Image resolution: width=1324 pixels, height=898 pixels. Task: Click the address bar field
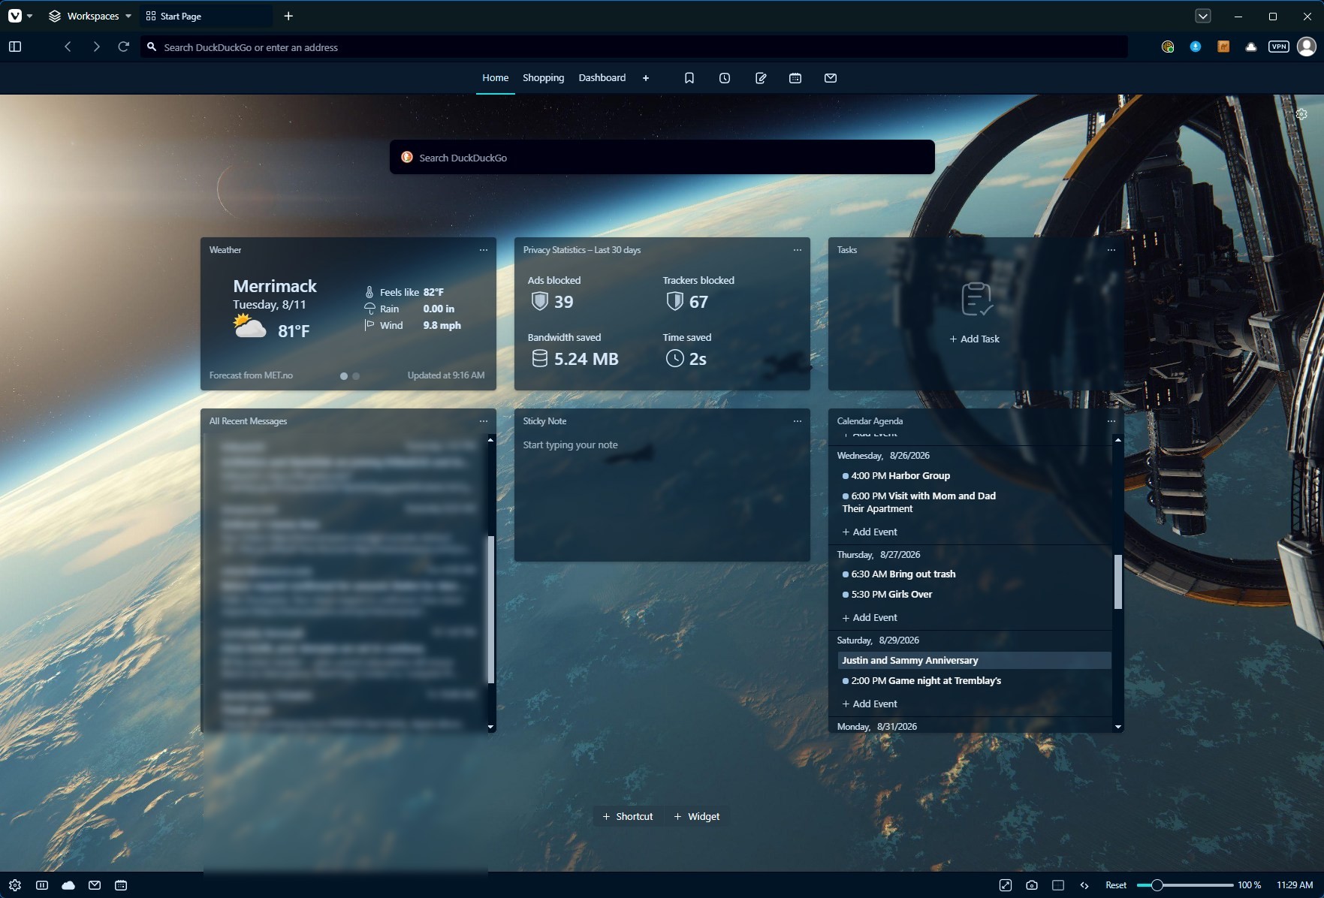[x=634, y=47]
